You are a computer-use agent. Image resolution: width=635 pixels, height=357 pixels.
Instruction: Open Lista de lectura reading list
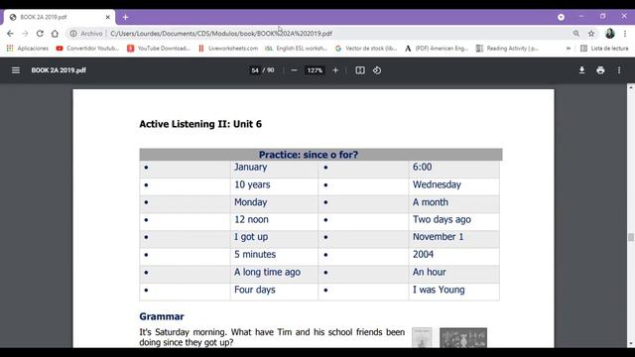[604, 49]
